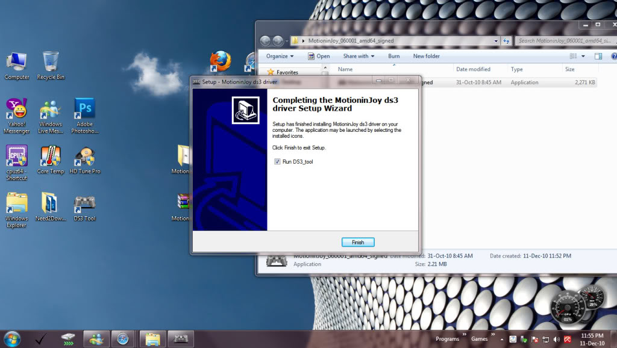Sort files by the Size column
Screen dimensions: 617x348
tap(569, 69)
